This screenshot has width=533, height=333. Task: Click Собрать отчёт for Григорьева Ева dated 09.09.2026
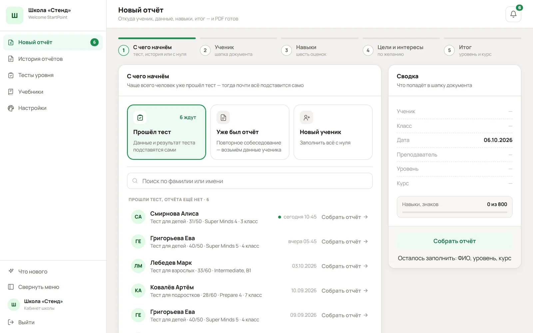(x=344, y=315)
